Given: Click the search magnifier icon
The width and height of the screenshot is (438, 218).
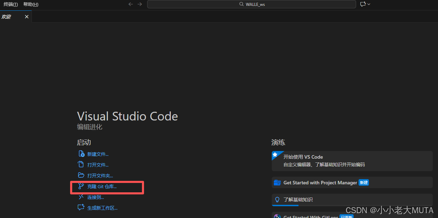Looking at the screenshot, I should pos(242,4).
